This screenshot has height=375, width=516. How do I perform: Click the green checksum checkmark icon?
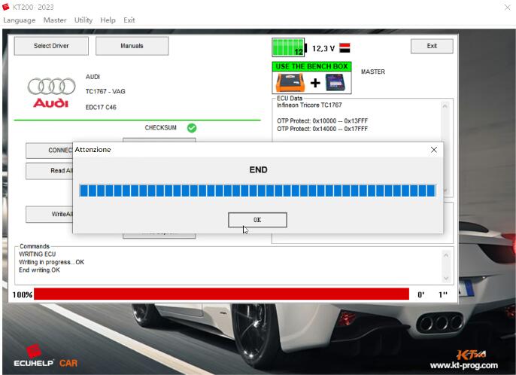coord(192,128)
